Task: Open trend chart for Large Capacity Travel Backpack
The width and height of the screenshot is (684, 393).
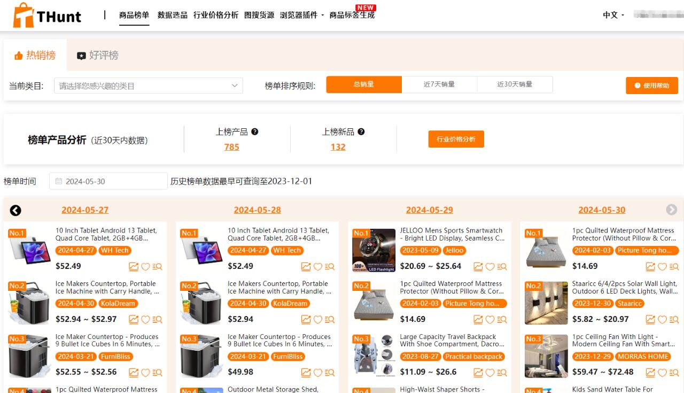Action: tap(478, 372)
